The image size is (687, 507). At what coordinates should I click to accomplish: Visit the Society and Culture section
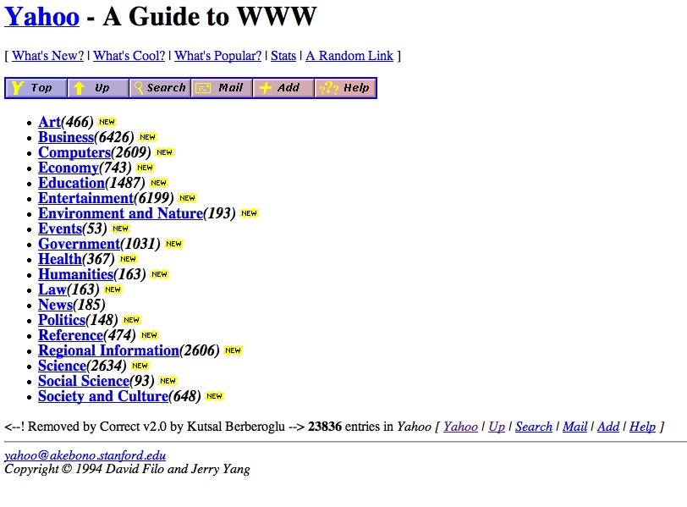[102, 395]
